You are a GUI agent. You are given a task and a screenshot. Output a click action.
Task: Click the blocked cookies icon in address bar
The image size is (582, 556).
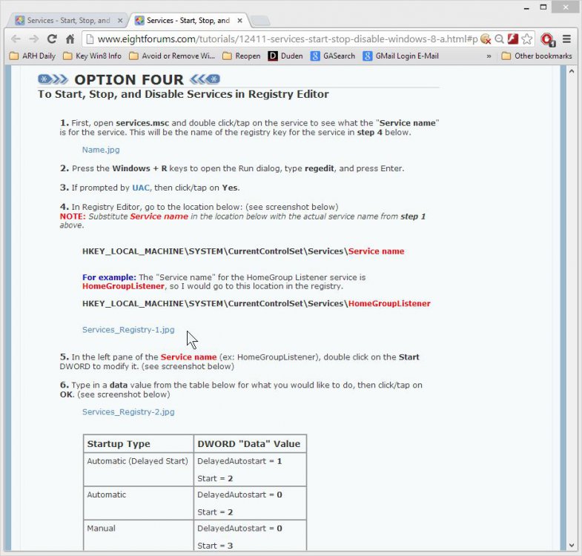pos(486,39)
